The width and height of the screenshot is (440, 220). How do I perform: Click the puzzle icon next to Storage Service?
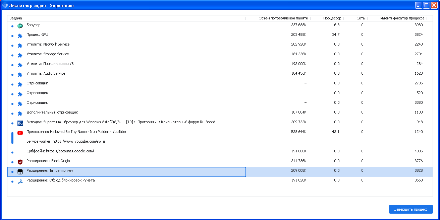(x=20, y=55)
